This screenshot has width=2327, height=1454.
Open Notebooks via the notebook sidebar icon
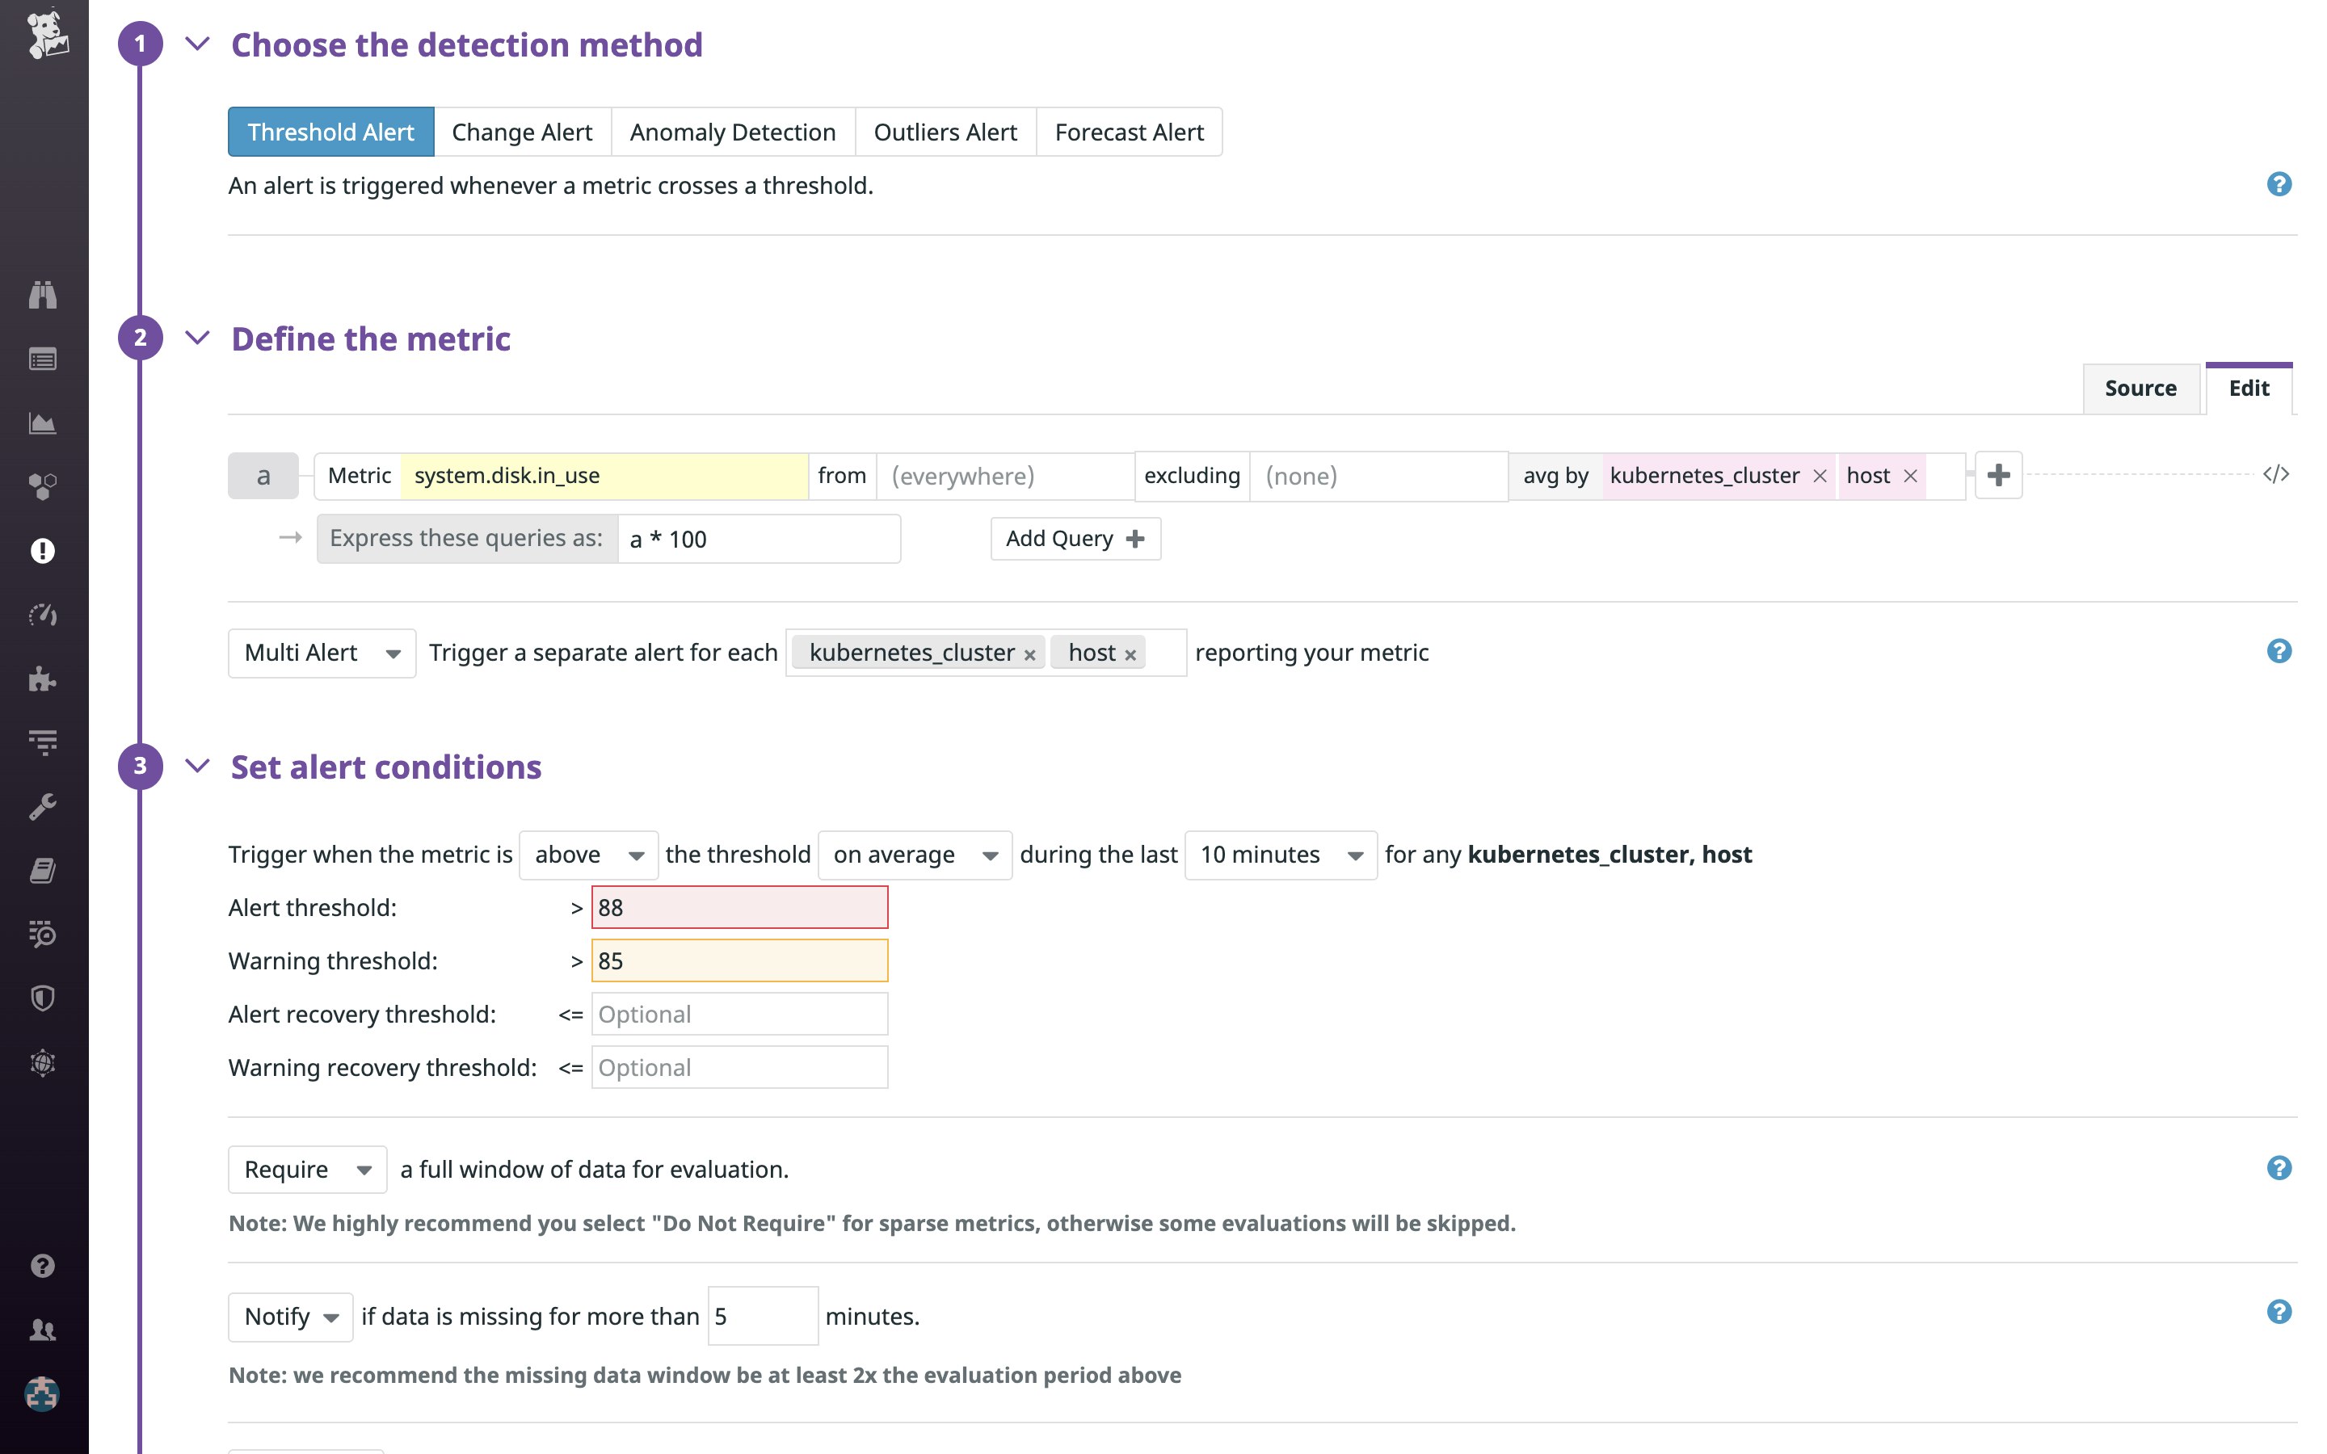tap(44, 870)
